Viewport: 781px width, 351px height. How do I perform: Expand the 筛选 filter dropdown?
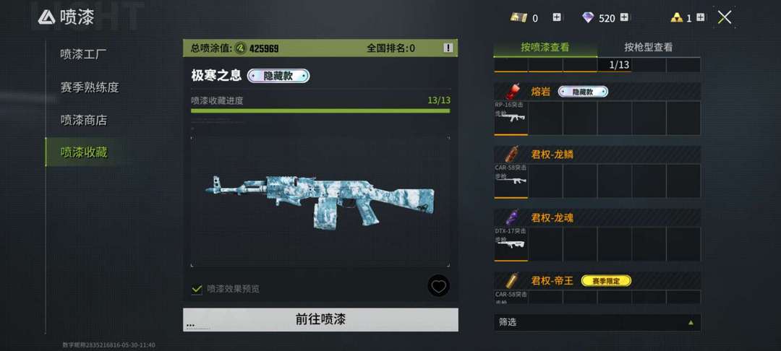coord(597,322)
